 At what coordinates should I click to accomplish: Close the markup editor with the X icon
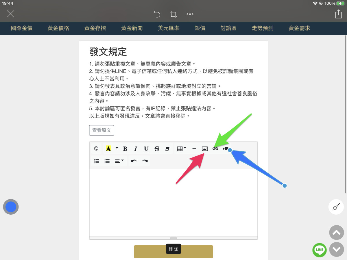pyautogui.click(x=10, y=14)
